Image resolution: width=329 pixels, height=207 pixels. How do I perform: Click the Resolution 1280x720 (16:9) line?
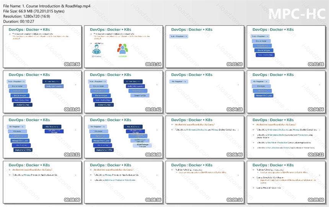(x=26, y=16)
